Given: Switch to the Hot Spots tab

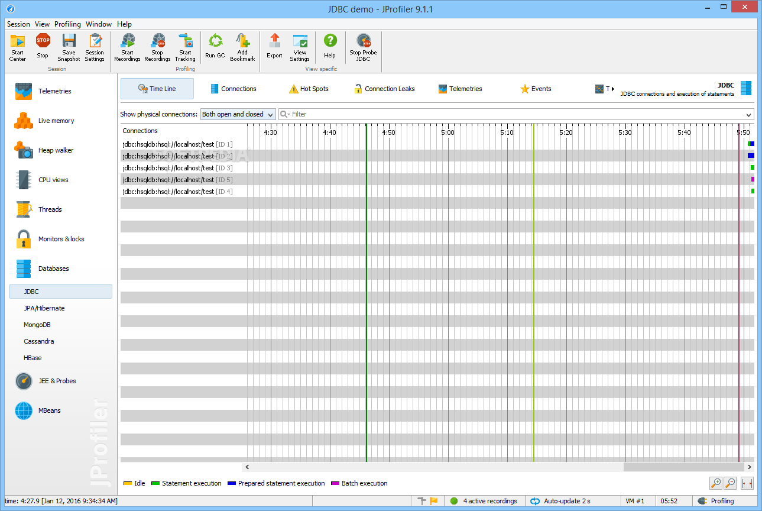Looking at the screenshot, I should [309, 89].
